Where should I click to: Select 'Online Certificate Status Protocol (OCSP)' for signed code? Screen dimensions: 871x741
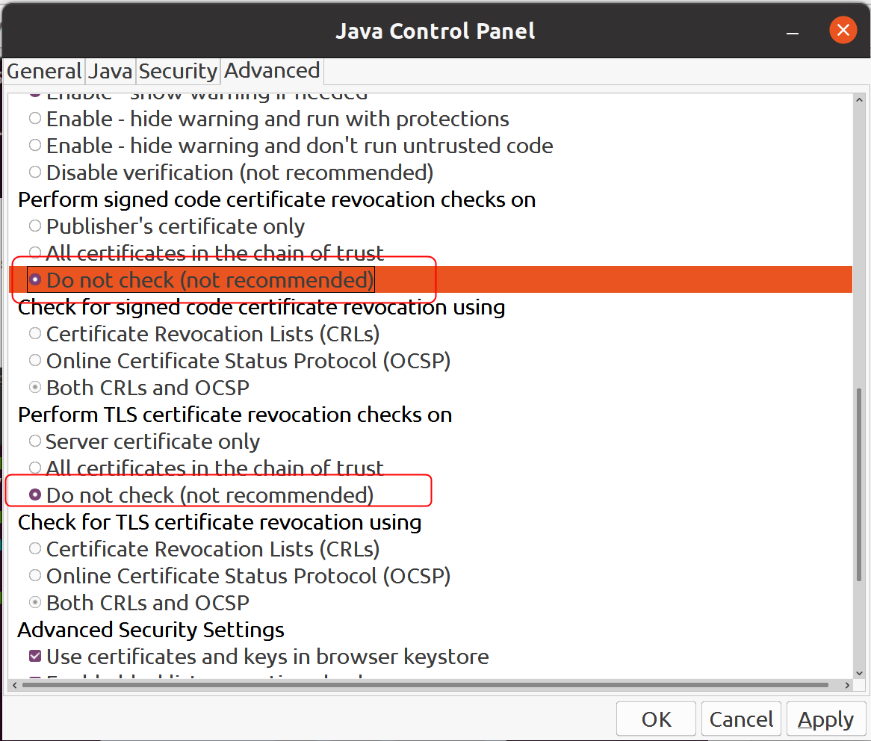tap(35, 361)
